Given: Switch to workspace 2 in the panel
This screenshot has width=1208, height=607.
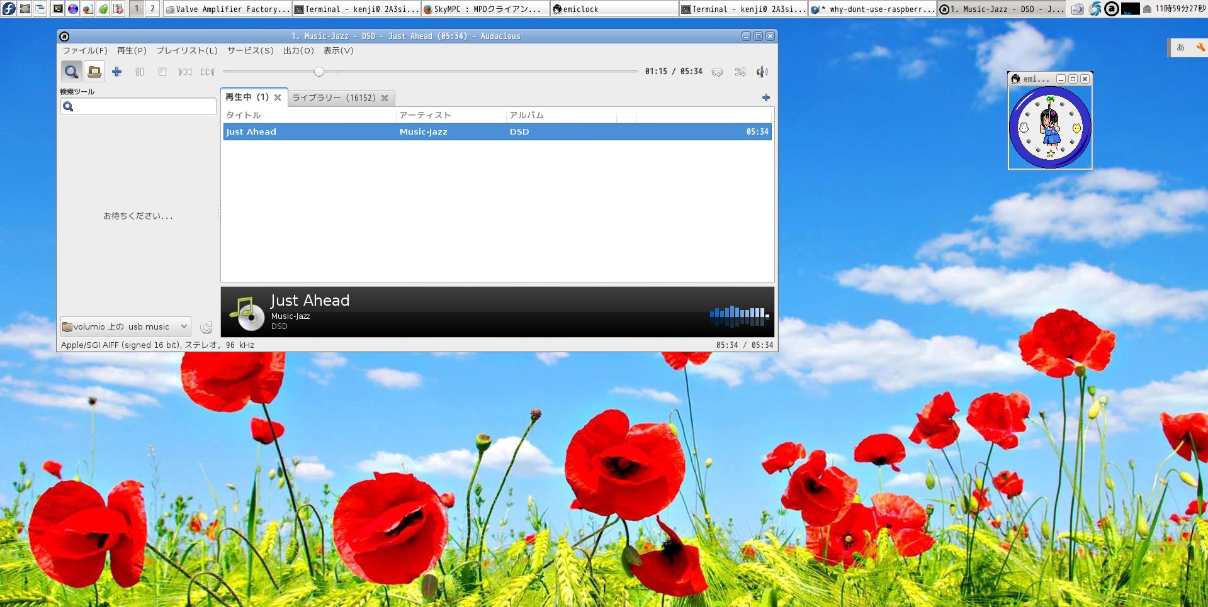Looking at the screenshot, I should (x=152, y=9).
